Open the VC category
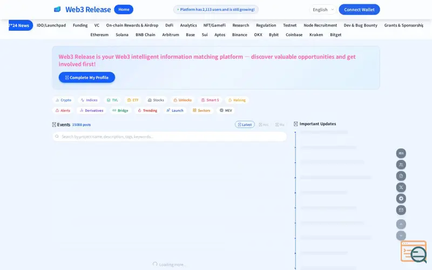Viewport: 432px width, 270px height. pos(97,25)
